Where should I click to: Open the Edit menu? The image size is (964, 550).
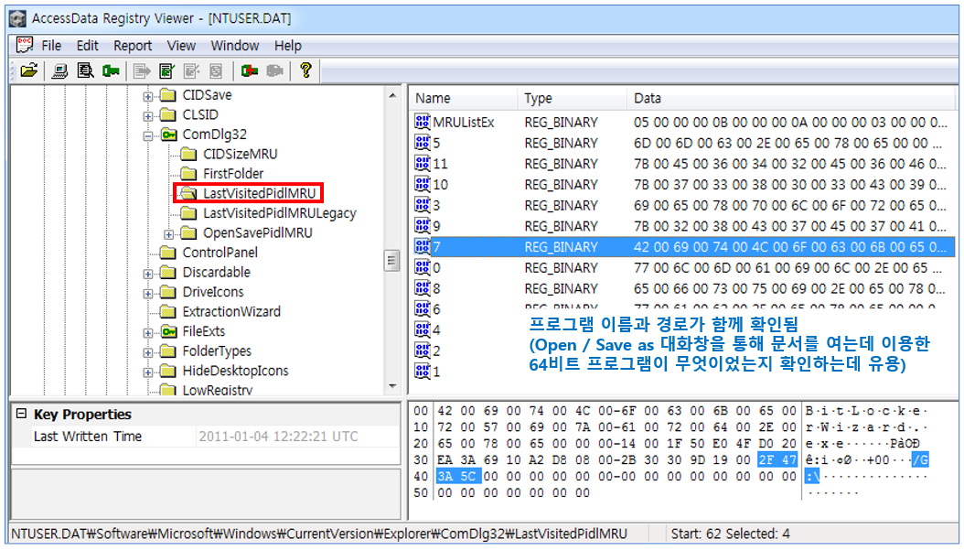[x=87, y=46]
